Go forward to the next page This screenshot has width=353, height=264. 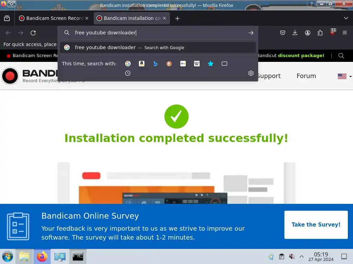coord(21,33)
